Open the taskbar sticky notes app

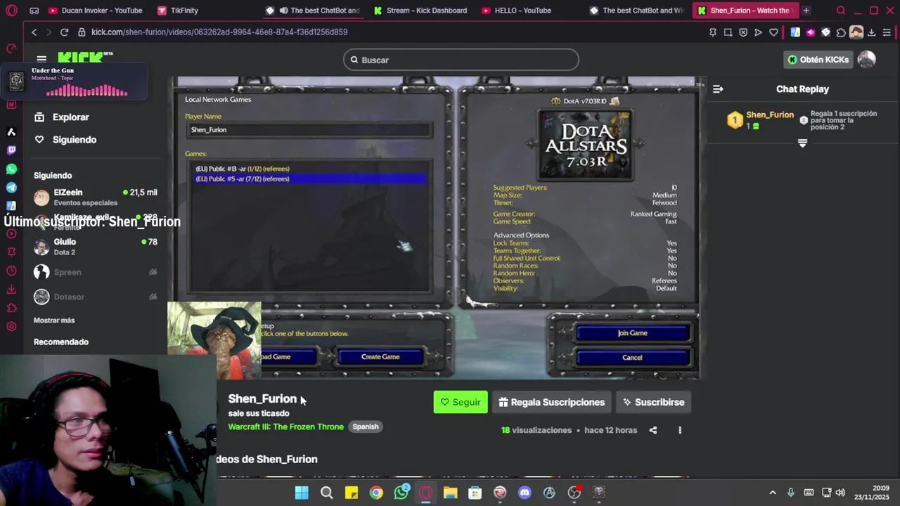(352, 493)
